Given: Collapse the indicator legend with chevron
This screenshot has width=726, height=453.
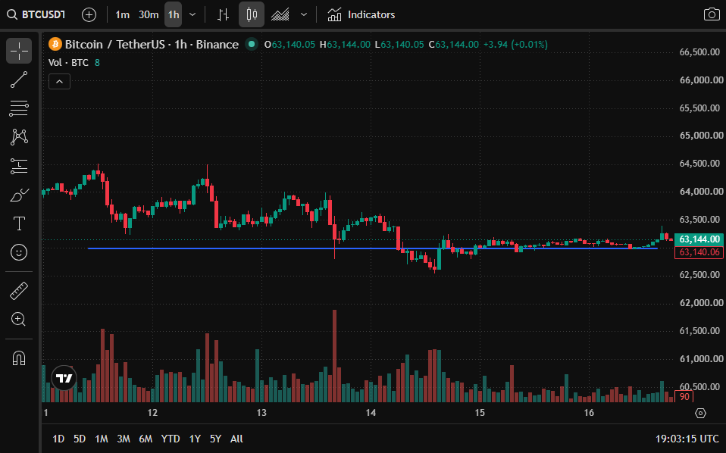Looking at the screenshot, I should point(59,82).
